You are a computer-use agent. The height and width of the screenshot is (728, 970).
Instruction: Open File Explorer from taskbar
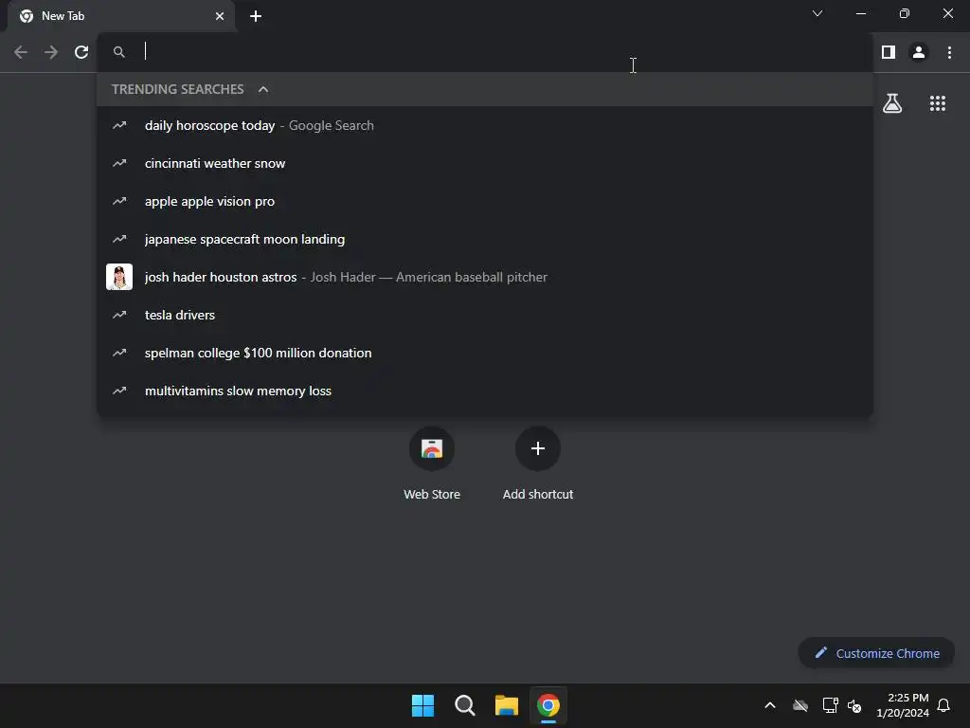click(506, 705)
